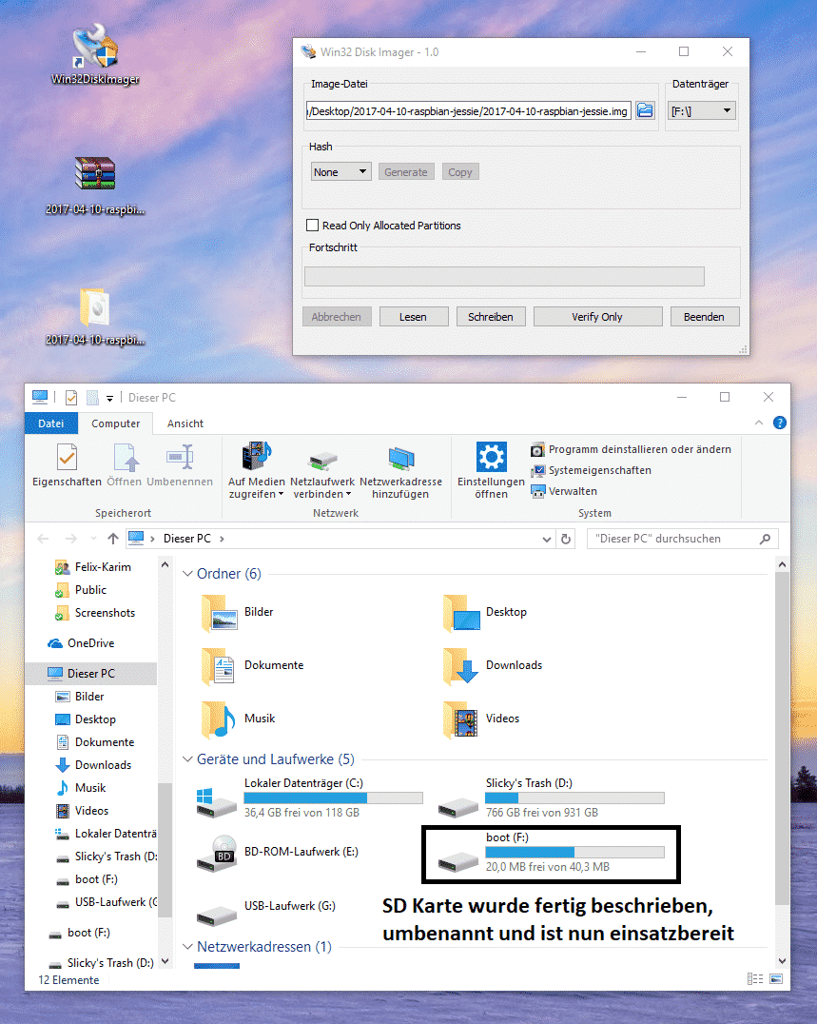Select the WinRAR raspbian archive on desktop

coord(95,175)
